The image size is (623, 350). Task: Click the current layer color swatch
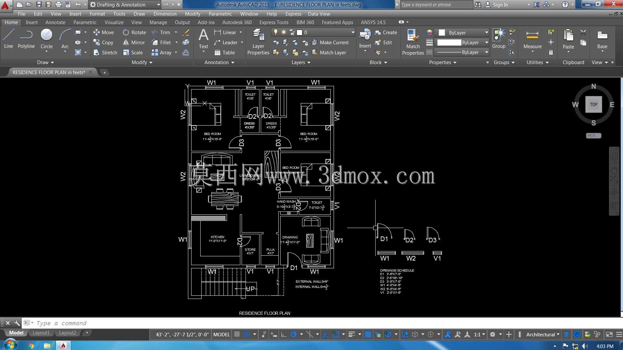[299, 33]
